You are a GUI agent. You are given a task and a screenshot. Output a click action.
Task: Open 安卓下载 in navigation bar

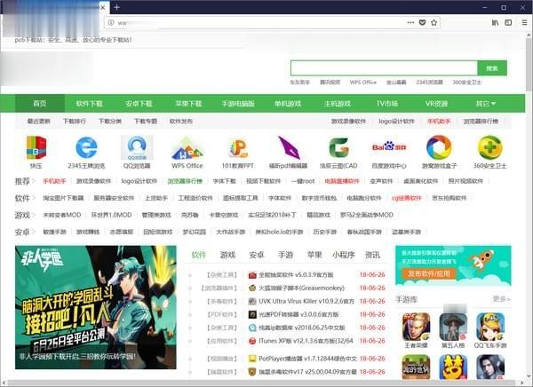pyautogui.click(x=139, y=103)
